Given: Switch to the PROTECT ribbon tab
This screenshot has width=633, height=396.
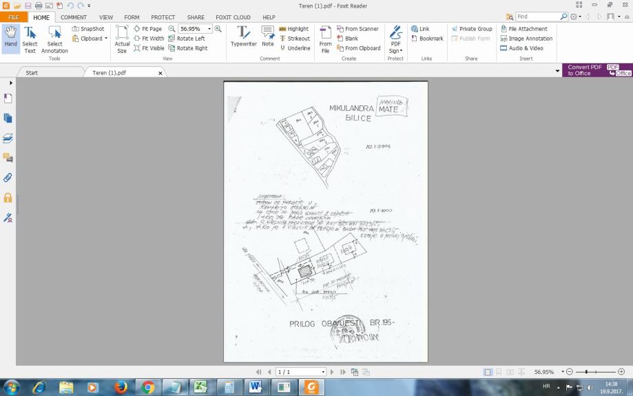Looking at the screenshot, I should coord(163,17).
